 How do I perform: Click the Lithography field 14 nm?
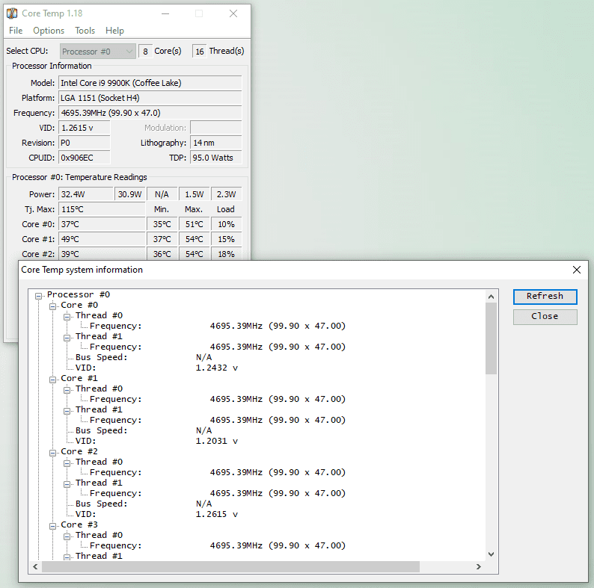pyautogui.click(x=216, y=143)
